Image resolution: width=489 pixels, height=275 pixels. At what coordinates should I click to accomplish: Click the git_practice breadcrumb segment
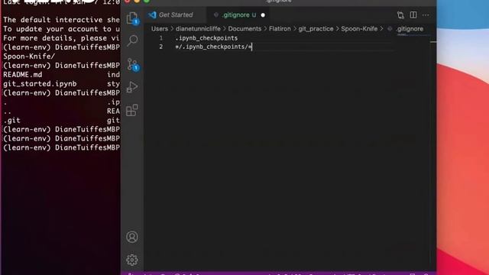[316, 29]
